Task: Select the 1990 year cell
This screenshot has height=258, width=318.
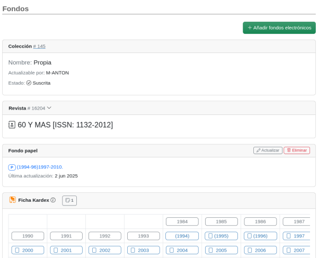Action: 28,236
